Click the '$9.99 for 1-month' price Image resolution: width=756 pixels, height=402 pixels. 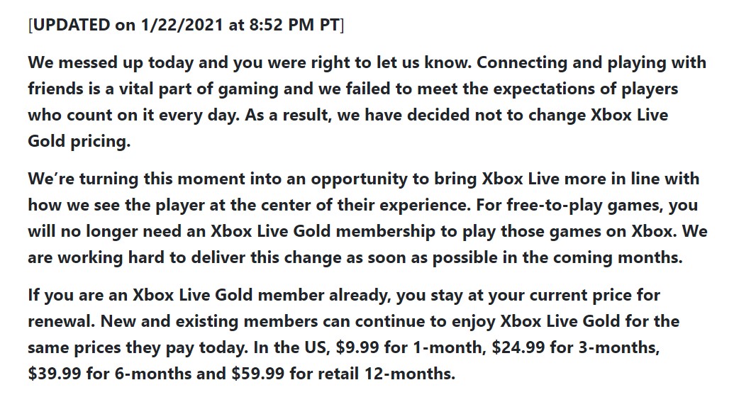coord(411,347)
